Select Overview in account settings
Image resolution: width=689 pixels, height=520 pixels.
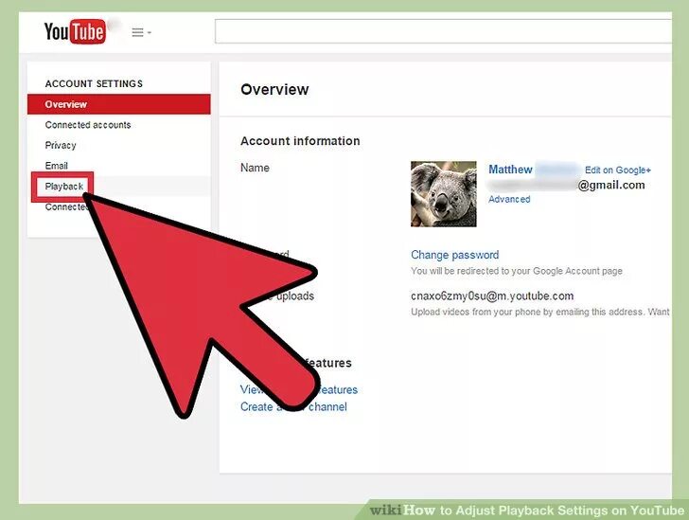click(118, 104)
